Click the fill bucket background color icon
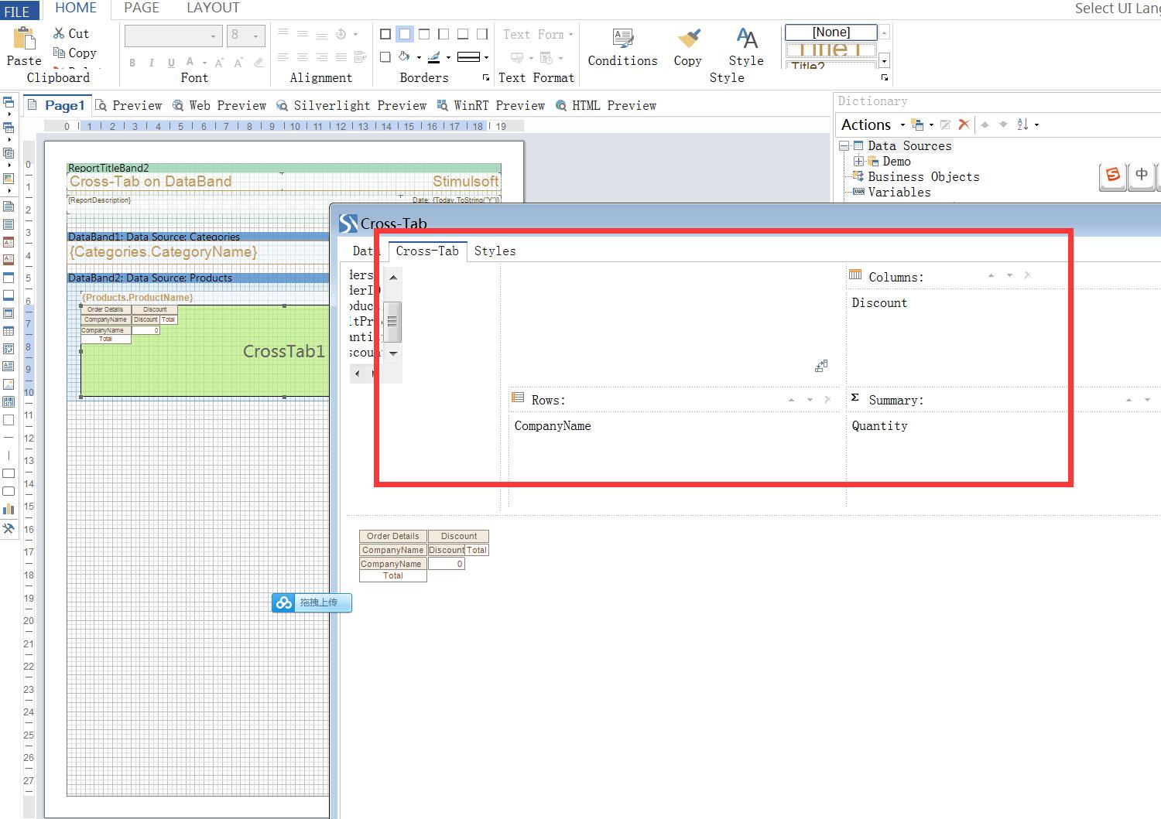Image resolution: width=1161 pixels, height=819 pixels. (405, 57)
